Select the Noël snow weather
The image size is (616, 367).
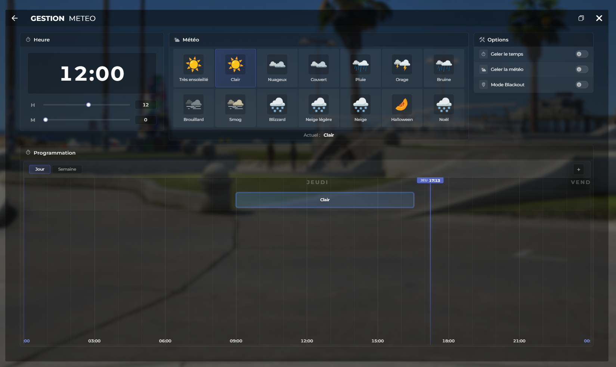444,108
